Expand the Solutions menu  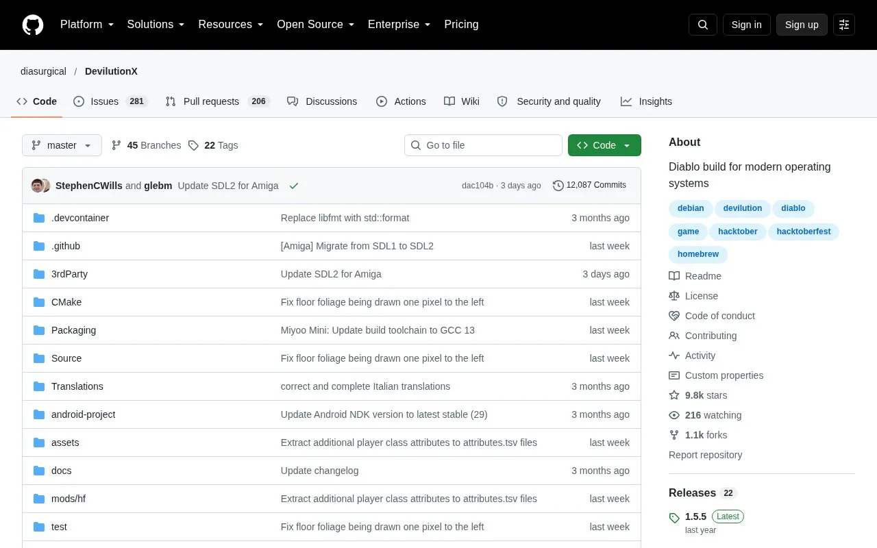click(156, 25)
